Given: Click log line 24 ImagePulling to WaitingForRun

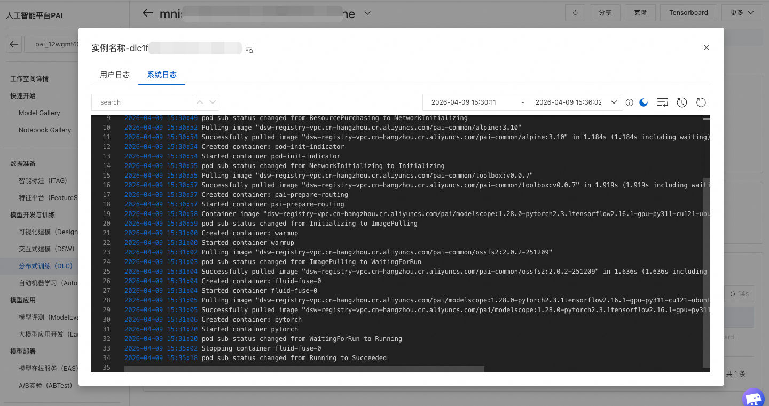Looking at the screenshot, I should pyautogui.click(x=311, y=262).
